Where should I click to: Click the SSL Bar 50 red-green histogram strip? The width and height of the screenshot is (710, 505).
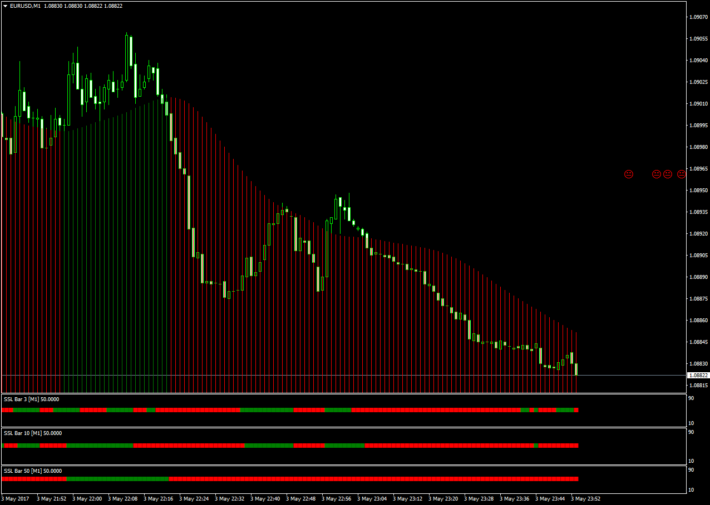(290, 479)
